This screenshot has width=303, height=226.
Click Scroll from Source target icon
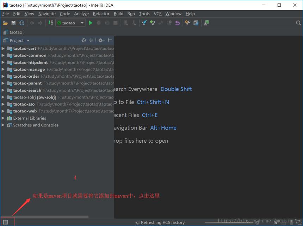pyautogui.click(x=84, y=40)
